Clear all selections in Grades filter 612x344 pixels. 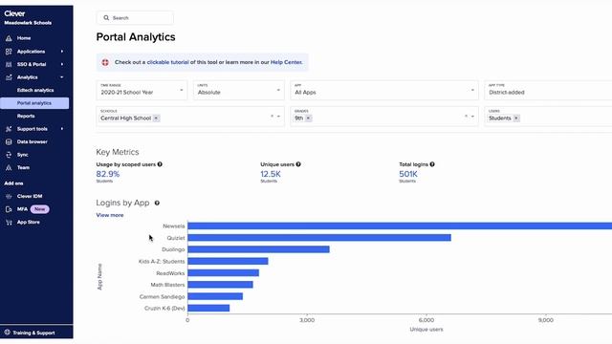click(466, 117)
